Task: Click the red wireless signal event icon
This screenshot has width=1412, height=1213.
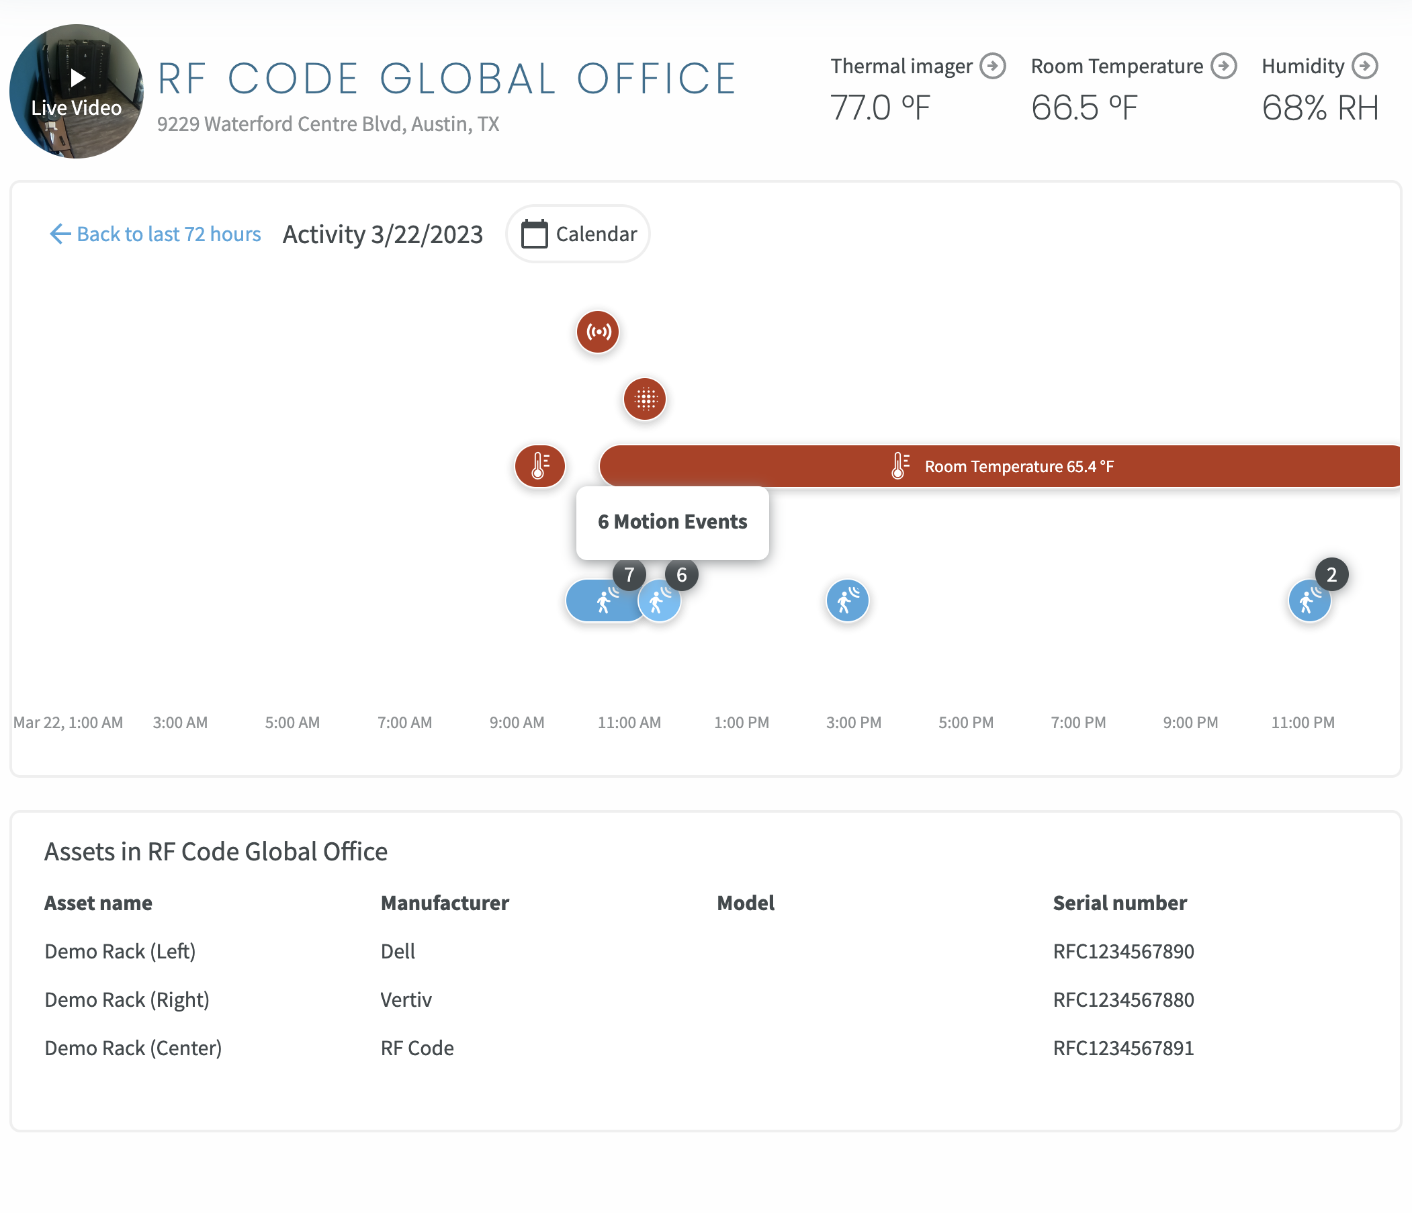Action: tap(598, 332)
